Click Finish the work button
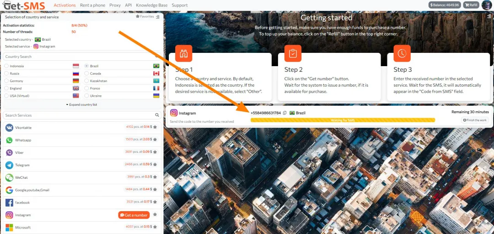 (x=475, y=120)
